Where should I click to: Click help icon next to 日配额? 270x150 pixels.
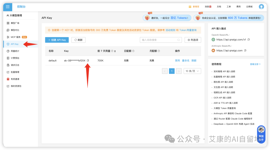tap(133, 51)
